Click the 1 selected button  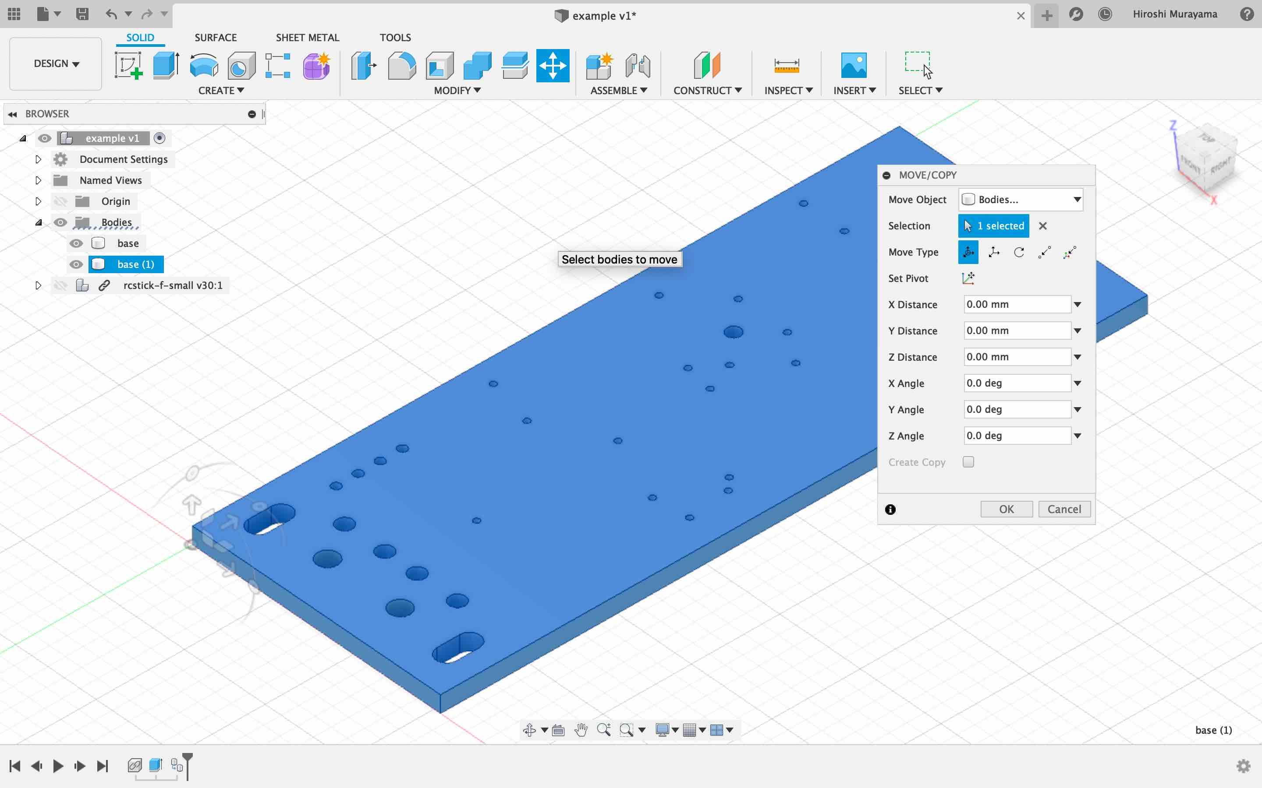[x=993, y=225]
